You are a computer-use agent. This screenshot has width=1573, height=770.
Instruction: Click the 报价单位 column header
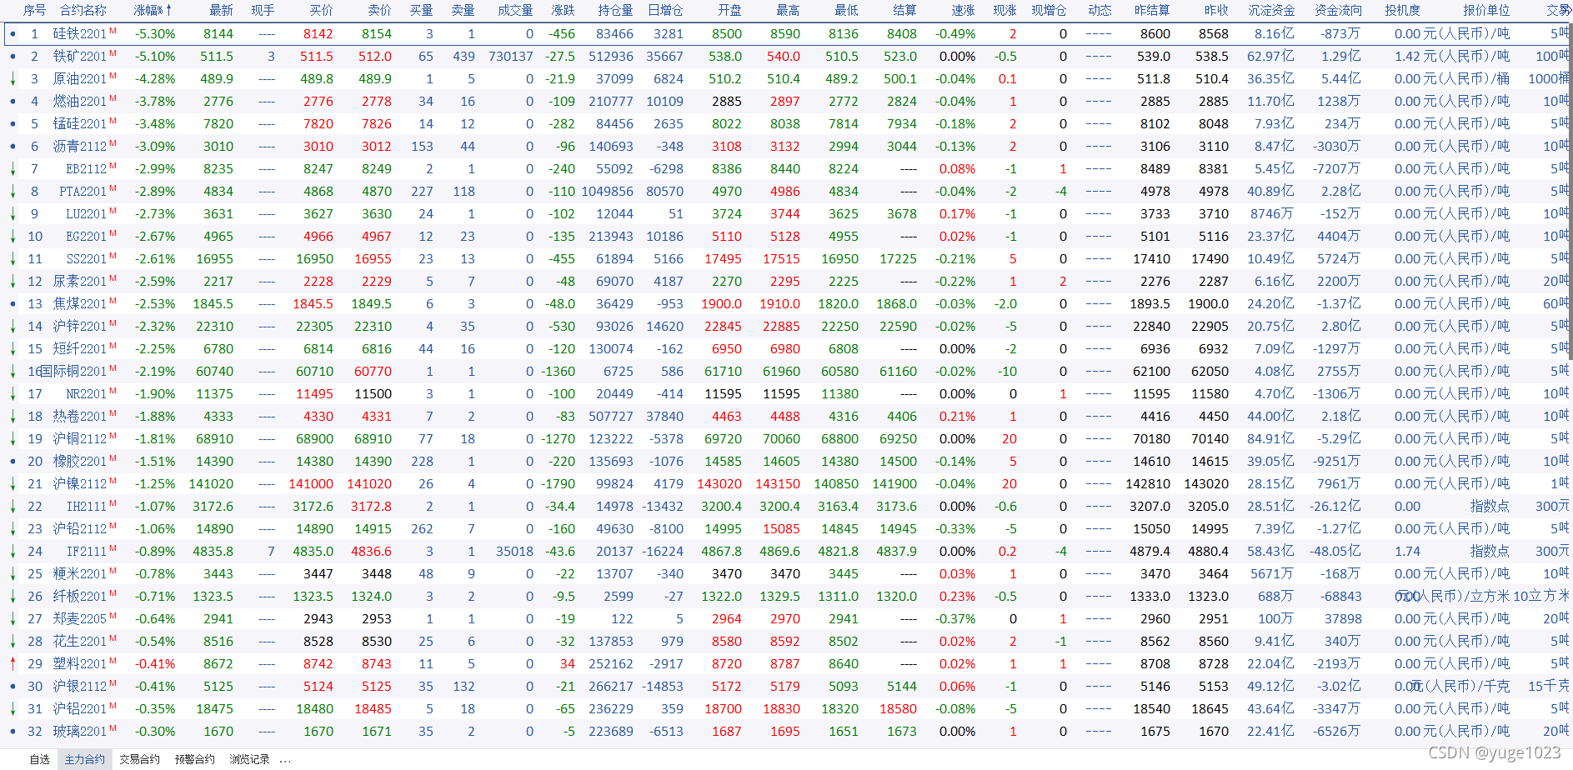[x=1486, y=10]
